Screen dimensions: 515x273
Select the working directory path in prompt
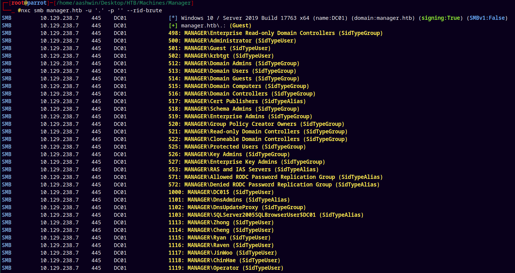[x=124, y=3]
